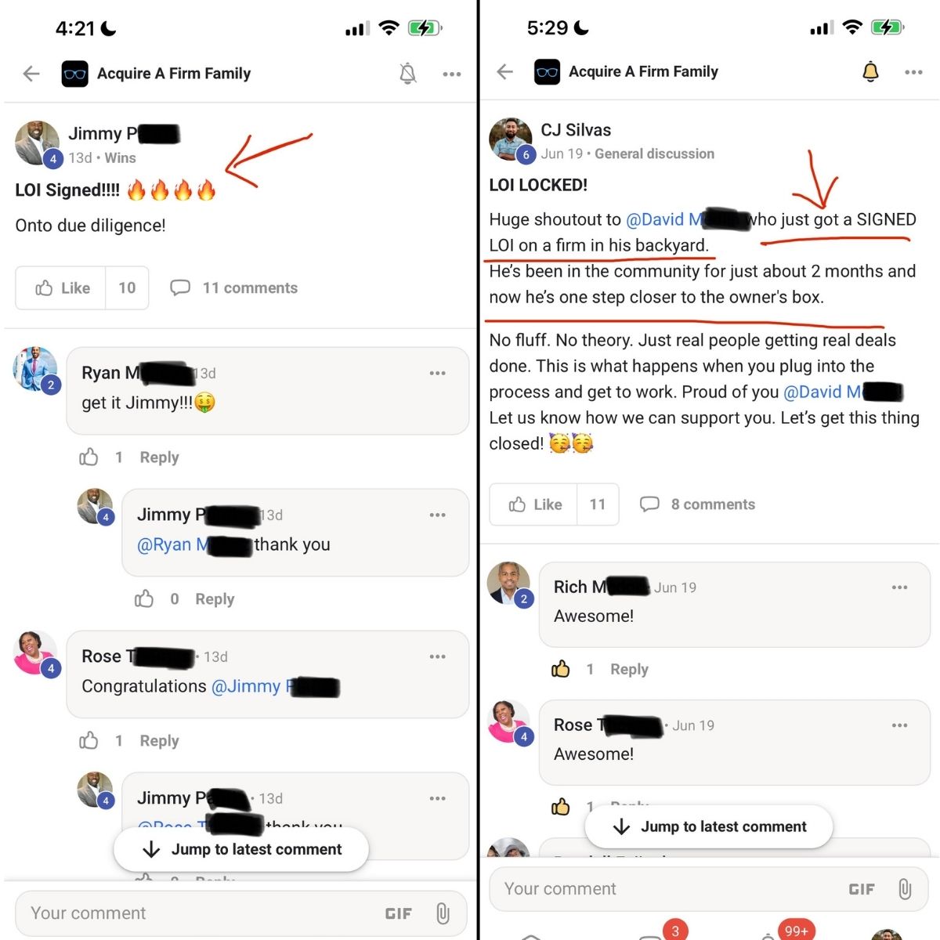Jump to latest comment in left screenshot

[x=241, y=849]
